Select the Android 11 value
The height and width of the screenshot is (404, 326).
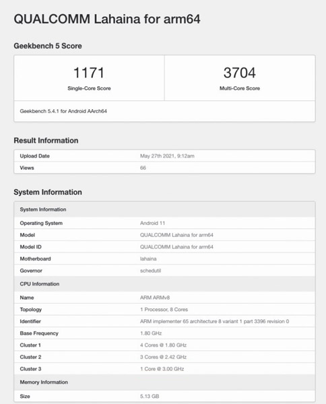pyautogui.click(x=152, y=223)
